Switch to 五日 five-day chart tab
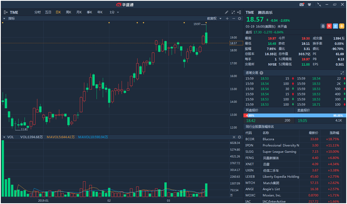347x204 pixels. [48, 12]
